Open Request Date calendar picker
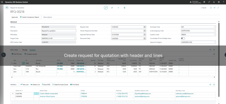The height and width of the screenshot is (104, 226). 144,27
